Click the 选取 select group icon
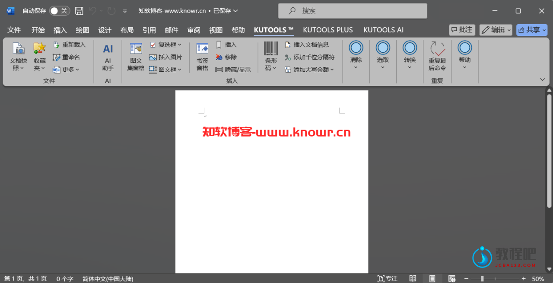This screenshot has height=283, width=553. (x=383, y=48)
